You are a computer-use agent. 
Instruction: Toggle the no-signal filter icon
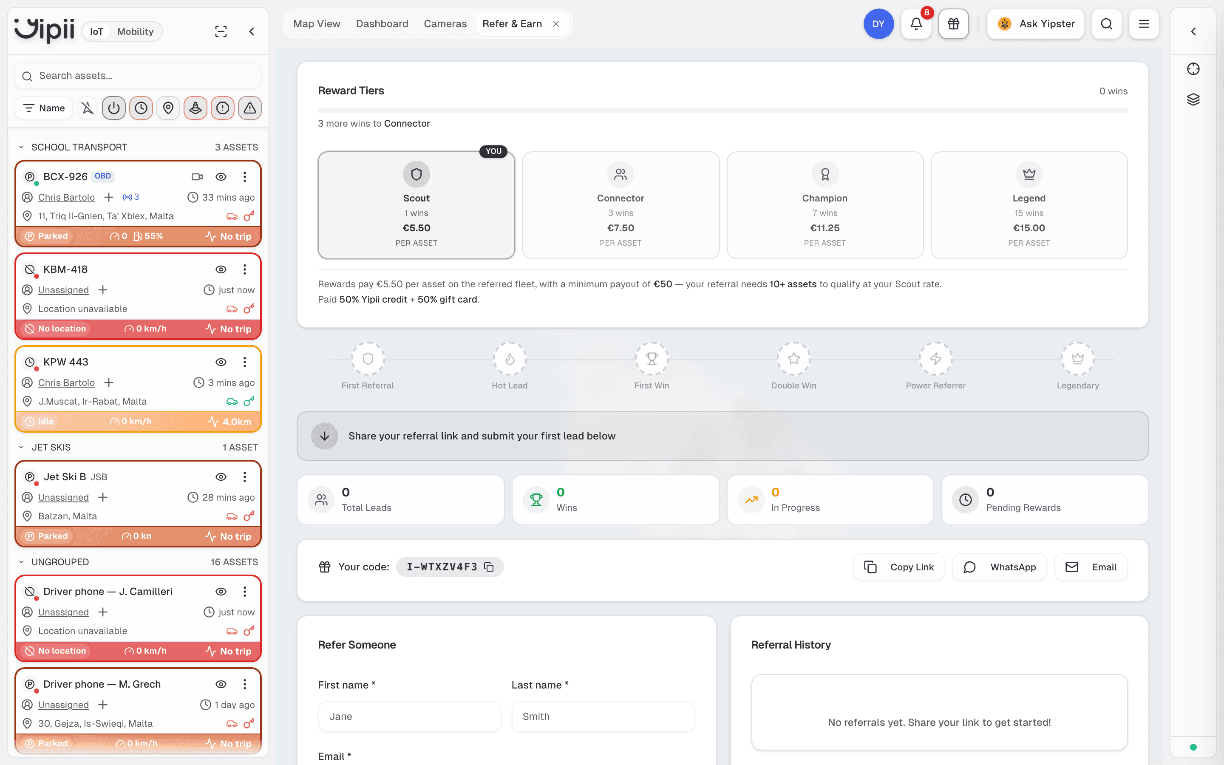(88, 108)
